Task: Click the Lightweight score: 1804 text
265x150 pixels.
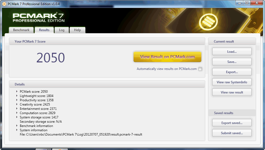Action: (36, 96)
